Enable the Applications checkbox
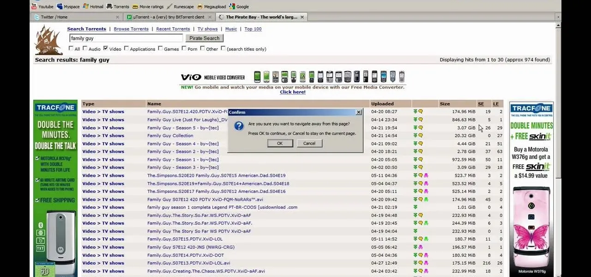Screen dimensions: 591x277 [127, 48]
